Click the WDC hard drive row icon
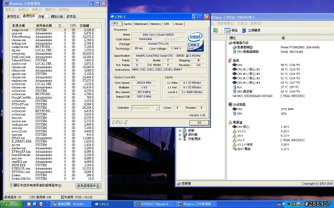This screenshot has height=208, width=334. point(234,96)
